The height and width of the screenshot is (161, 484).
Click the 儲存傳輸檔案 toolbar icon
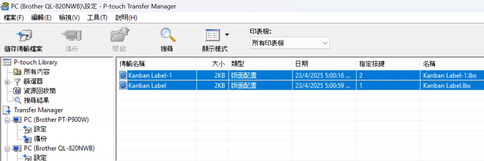click(x=23, y=36)
